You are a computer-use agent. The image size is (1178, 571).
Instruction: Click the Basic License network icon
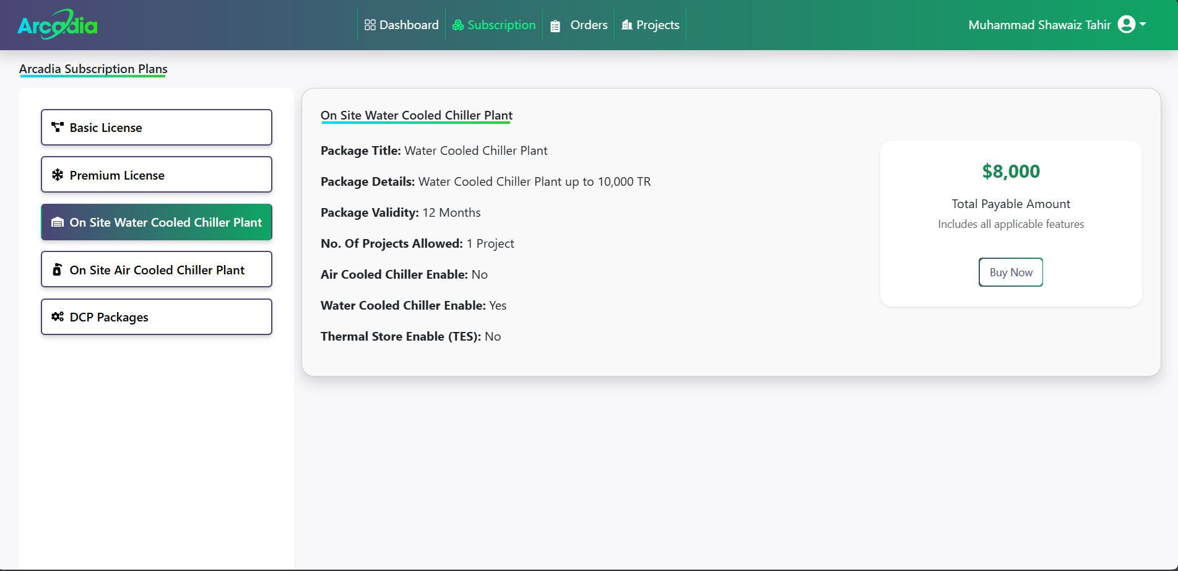point(58,127)
